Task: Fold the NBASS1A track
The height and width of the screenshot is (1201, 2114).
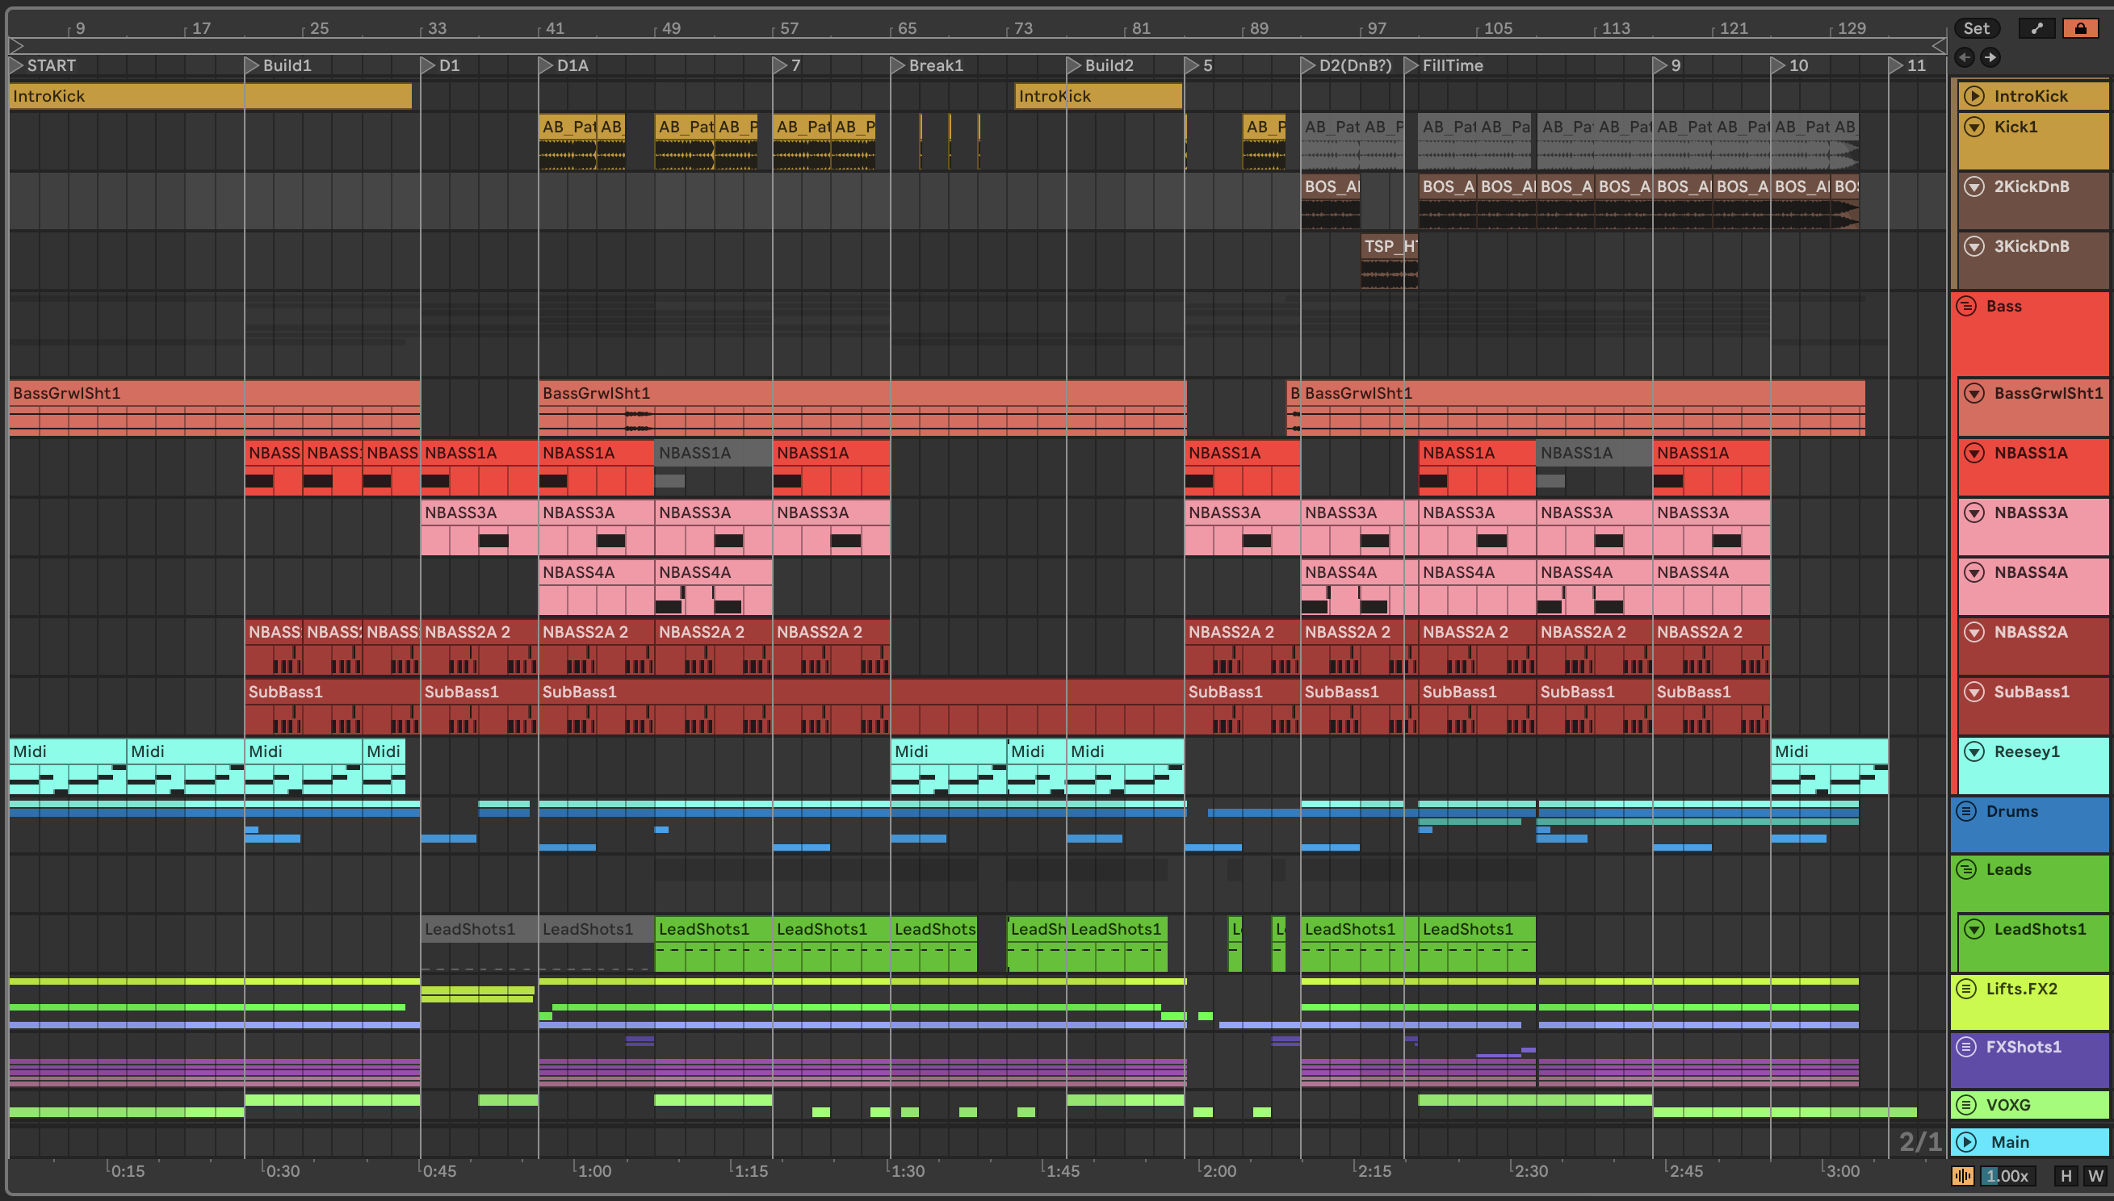Action: click(1973, 453)
